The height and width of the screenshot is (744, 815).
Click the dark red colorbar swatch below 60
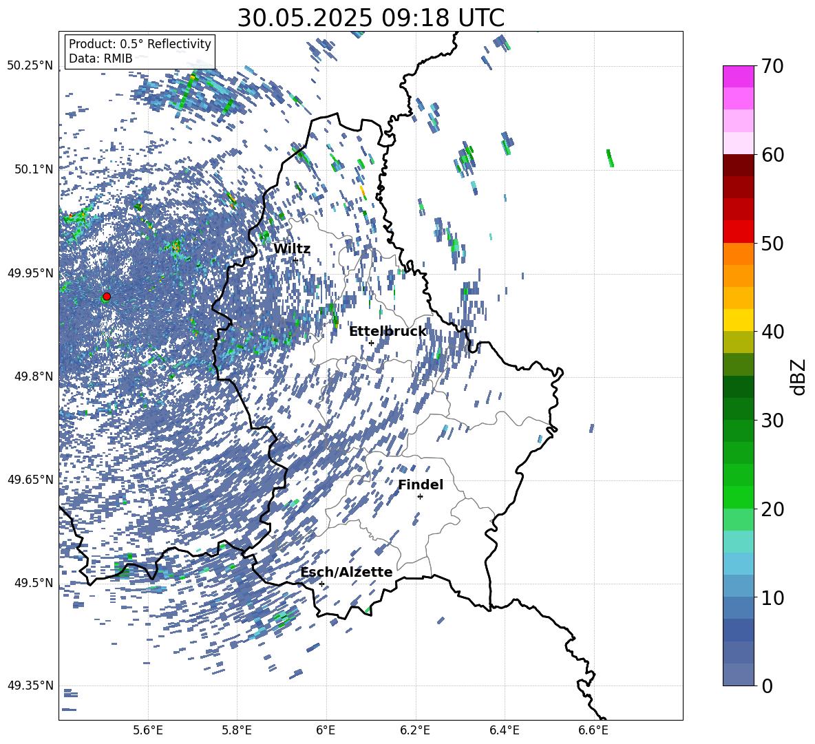(738, 164)
